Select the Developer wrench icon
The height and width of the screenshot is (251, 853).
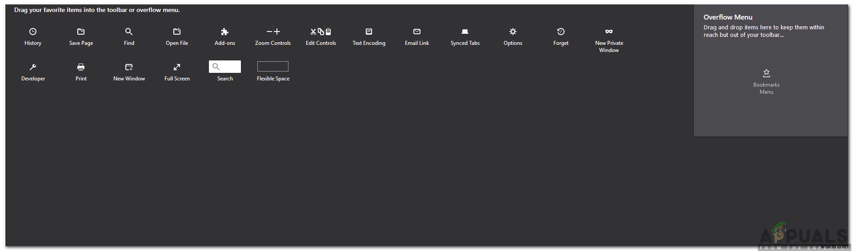pyautogui.click(x=33, y=67)
